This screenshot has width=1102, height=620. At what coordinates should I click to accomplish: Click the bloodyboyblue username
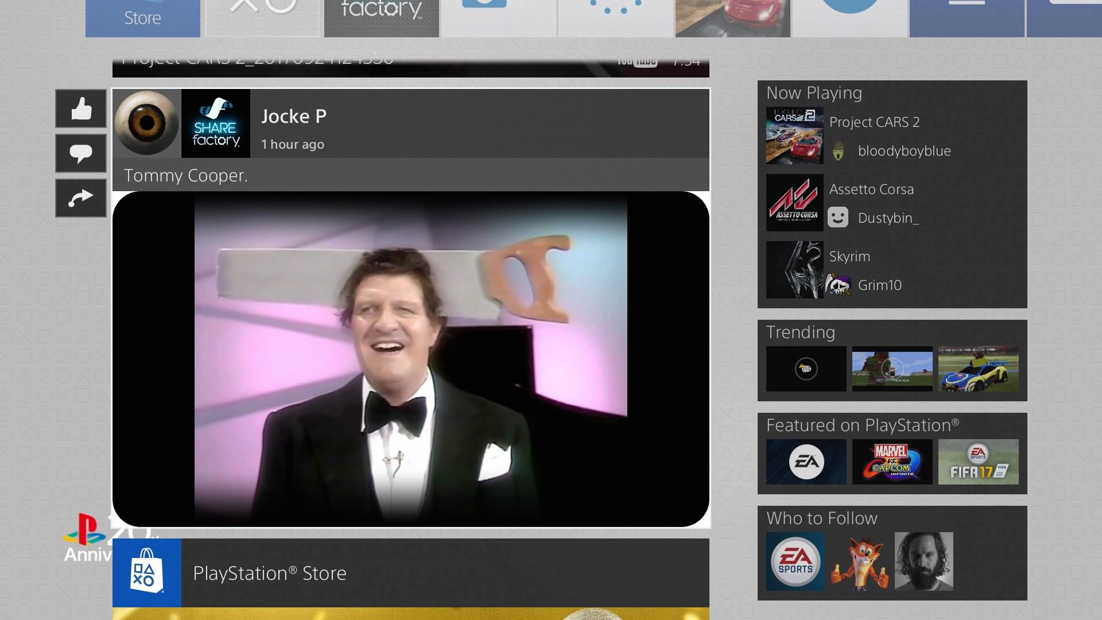click(x=904, y=151)
